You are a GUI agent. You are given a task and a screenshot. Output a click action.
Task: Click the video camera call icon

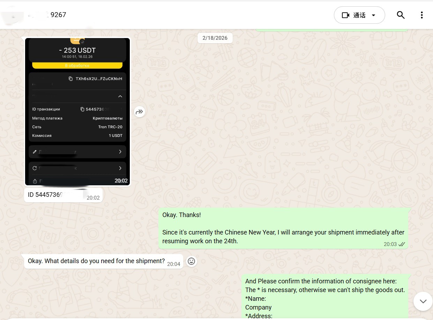[x=345, y=15]
